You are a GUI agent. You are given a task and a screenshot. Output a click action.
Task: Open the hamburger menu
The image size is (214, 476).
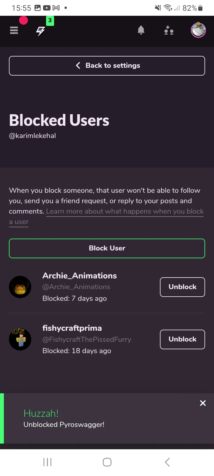point(14,30)
